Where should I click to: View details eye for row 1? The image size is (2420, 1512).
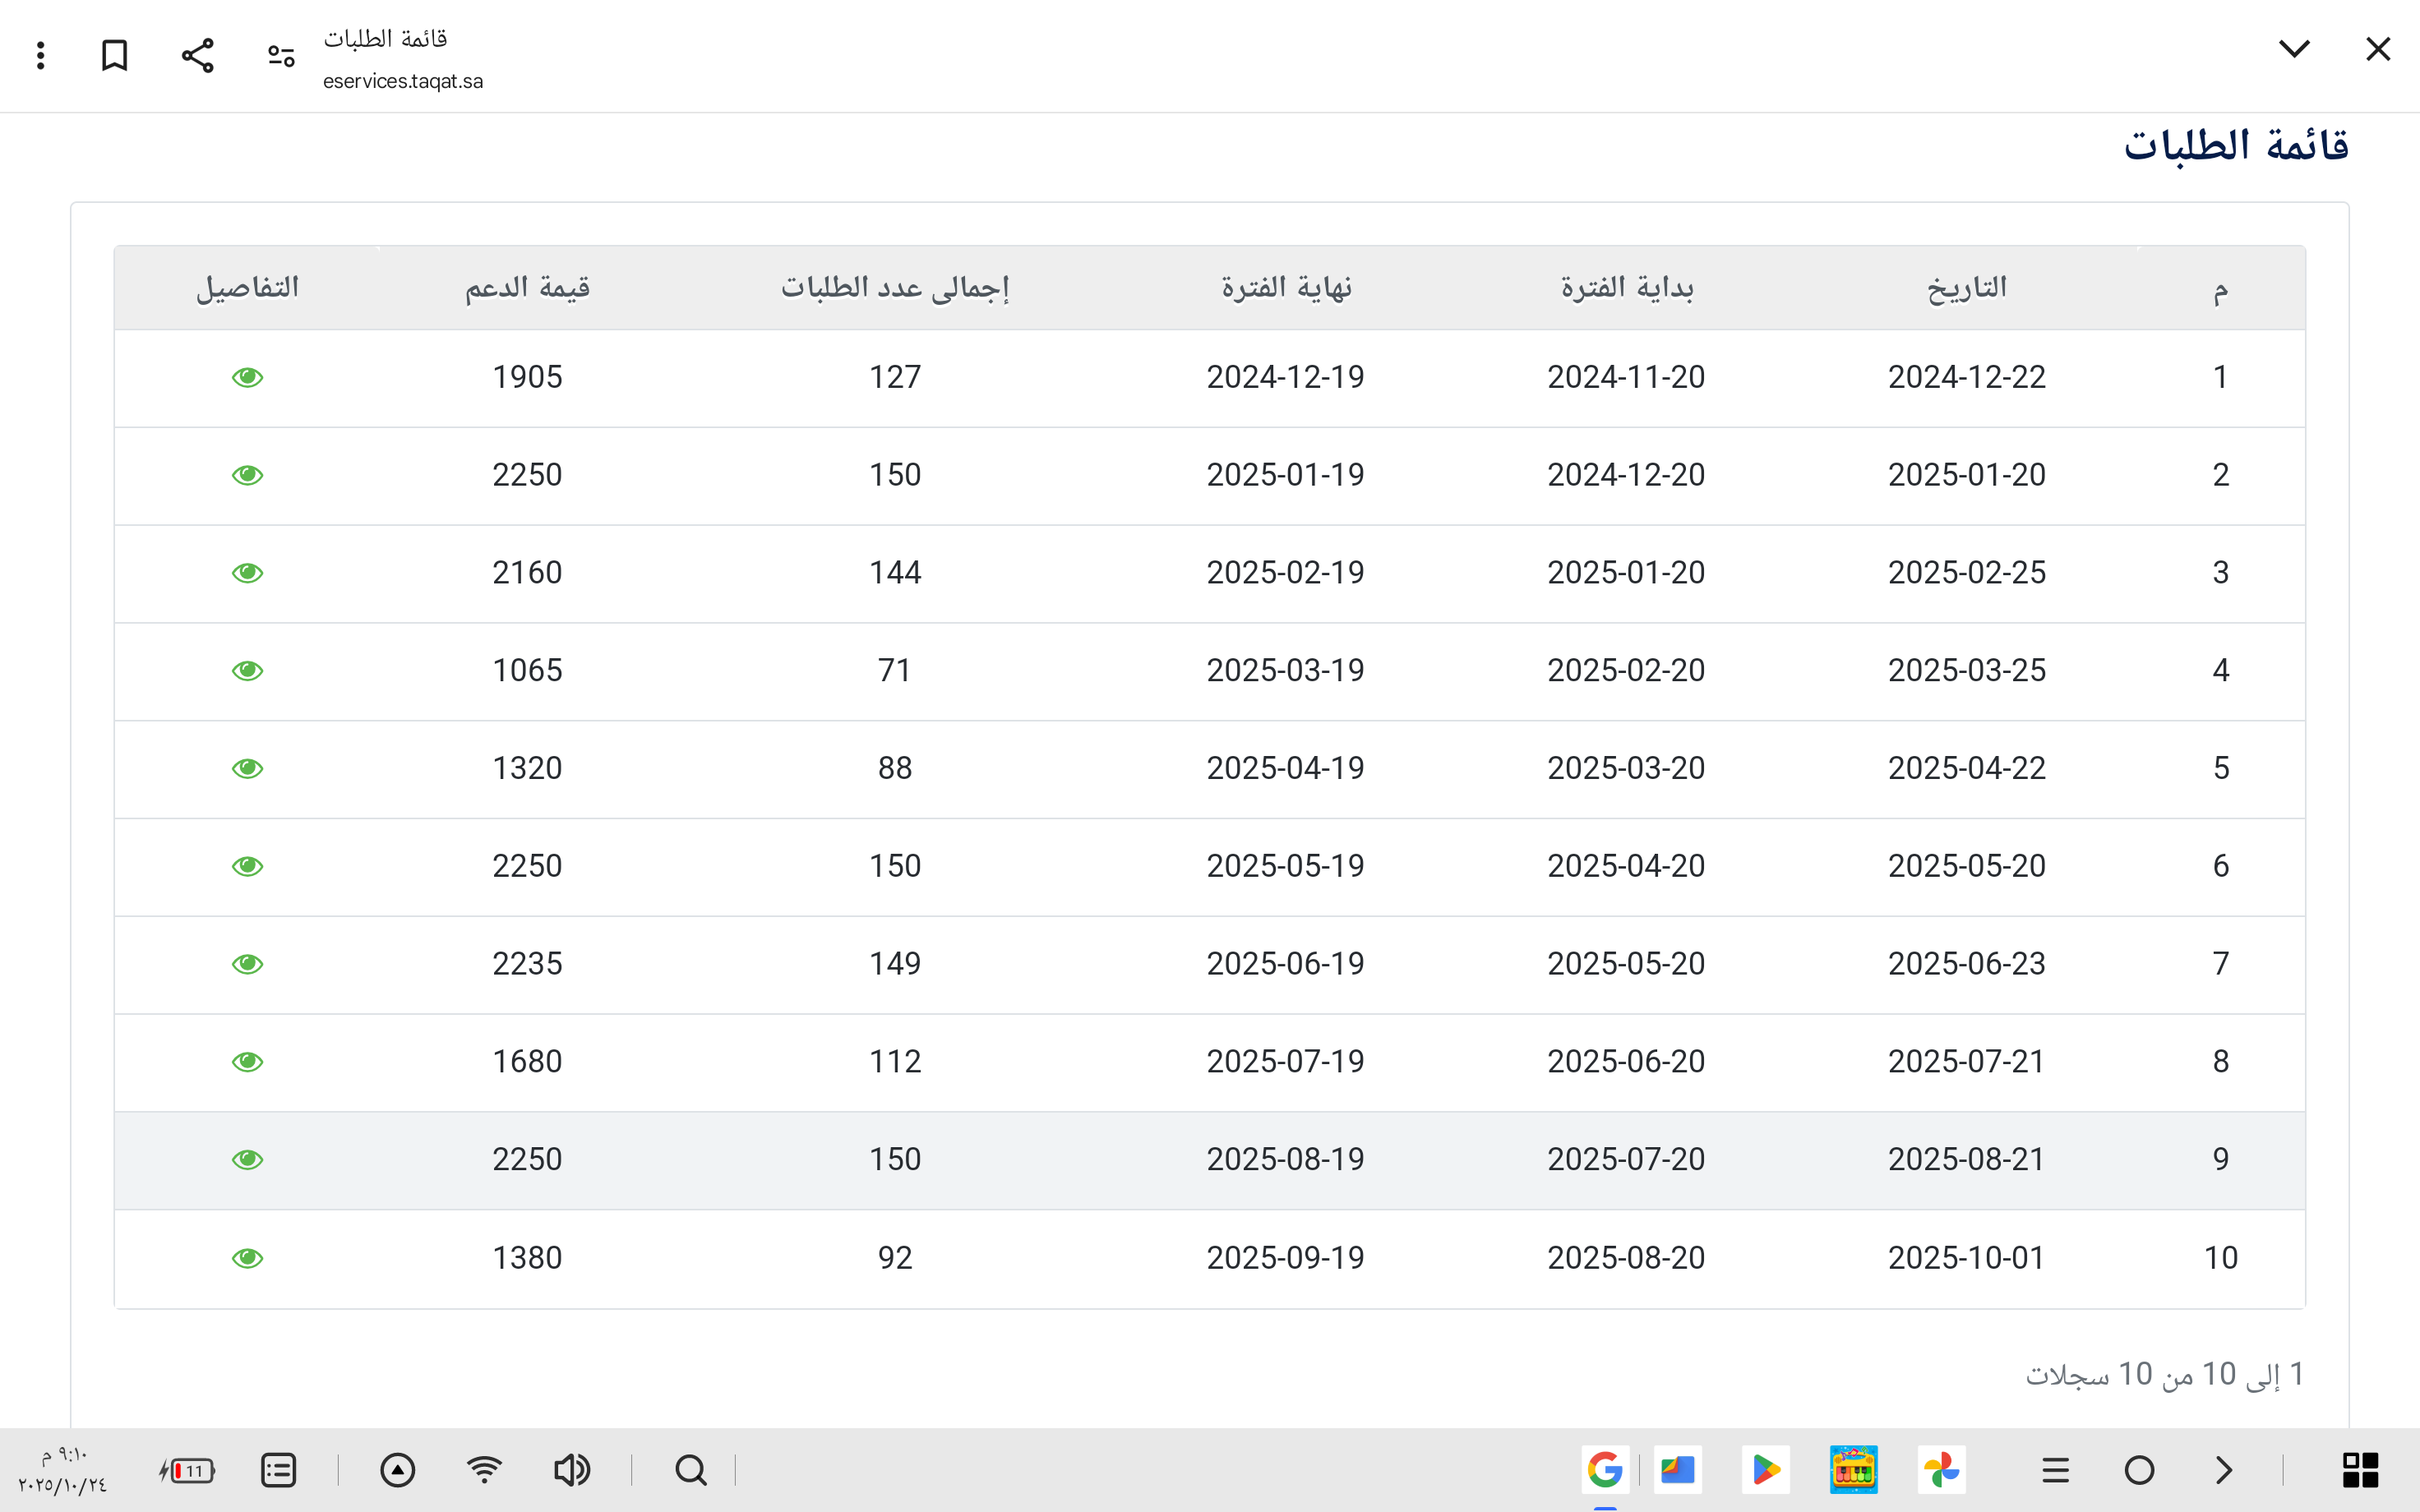click(247, 377)
